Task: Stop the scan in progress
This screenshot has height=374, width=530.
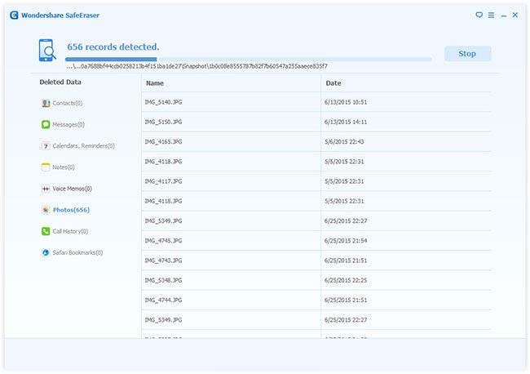Action: click(467, 54)
